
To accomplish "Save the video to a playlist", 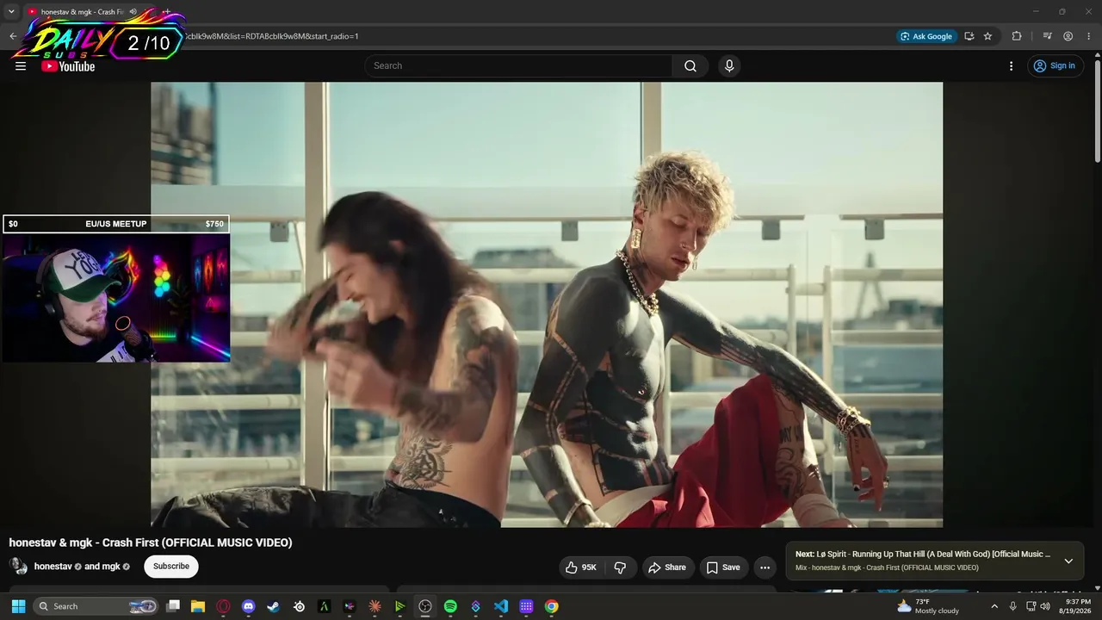I will [x=723, y=567].
